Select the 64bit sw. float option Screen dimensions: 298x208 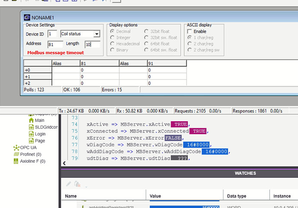tap(146, 50)
